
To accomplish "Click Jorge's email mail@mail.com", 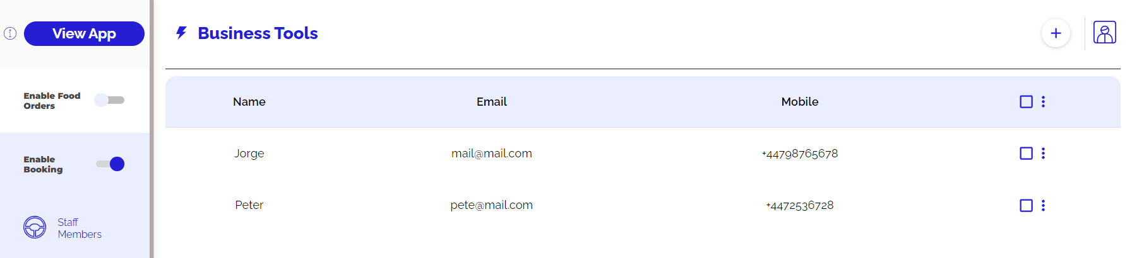I will click(491, 153).
